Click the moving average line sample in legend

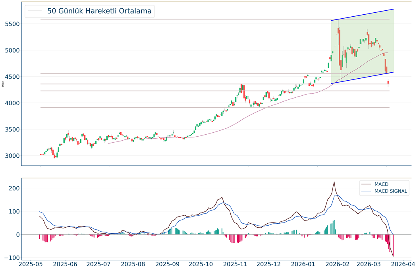(x=35, y=11)
